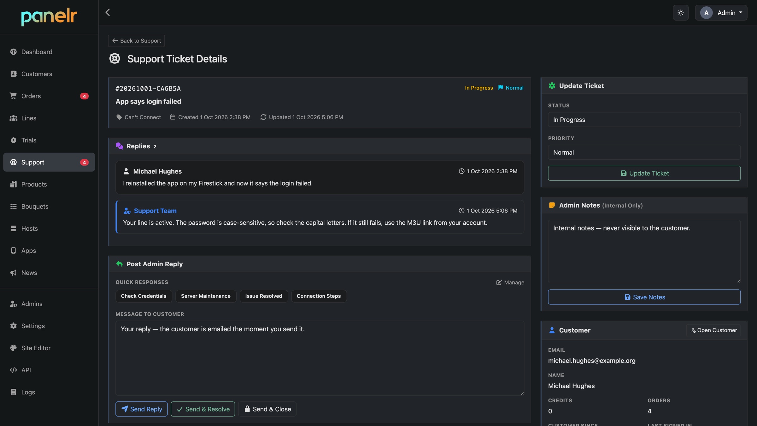This screenshot has width=757, height=426.
Task: Click Send Reply button
Action: point(141,409)
